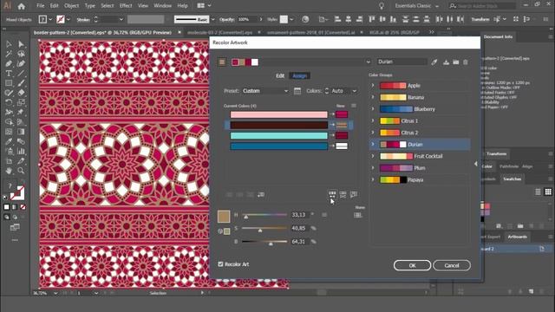
Task: Expand the Apple color group
Action: (373, 86)
